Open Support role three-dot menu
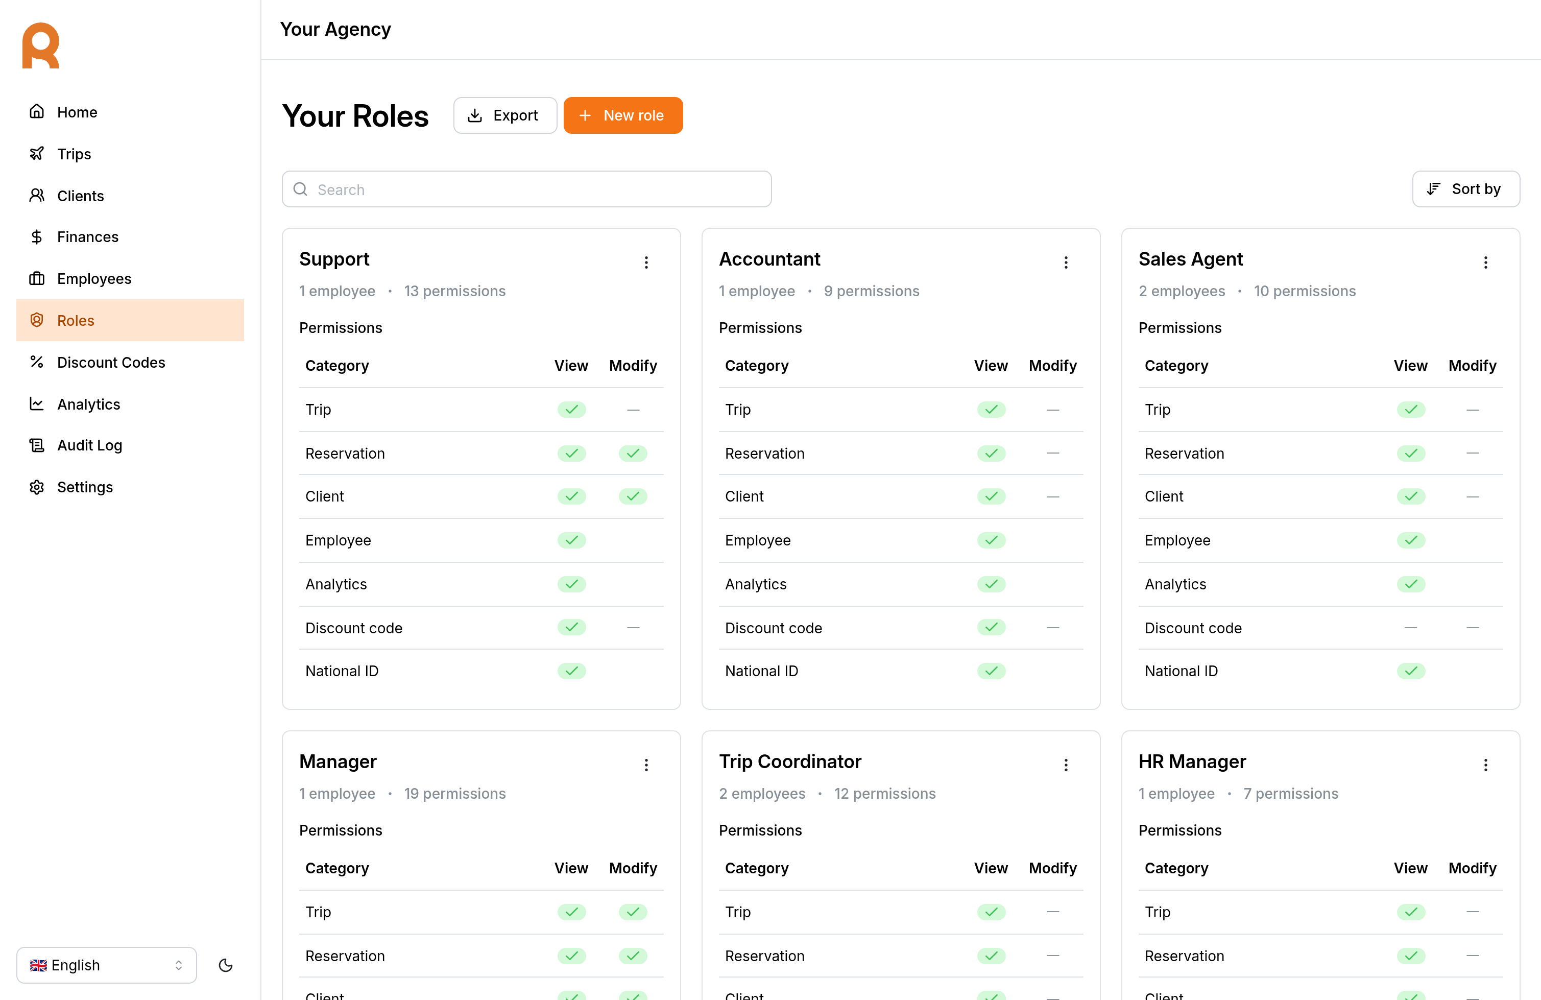This screenshot has height=1000, width=1541. pyautogui.click(x=646, y=261)
